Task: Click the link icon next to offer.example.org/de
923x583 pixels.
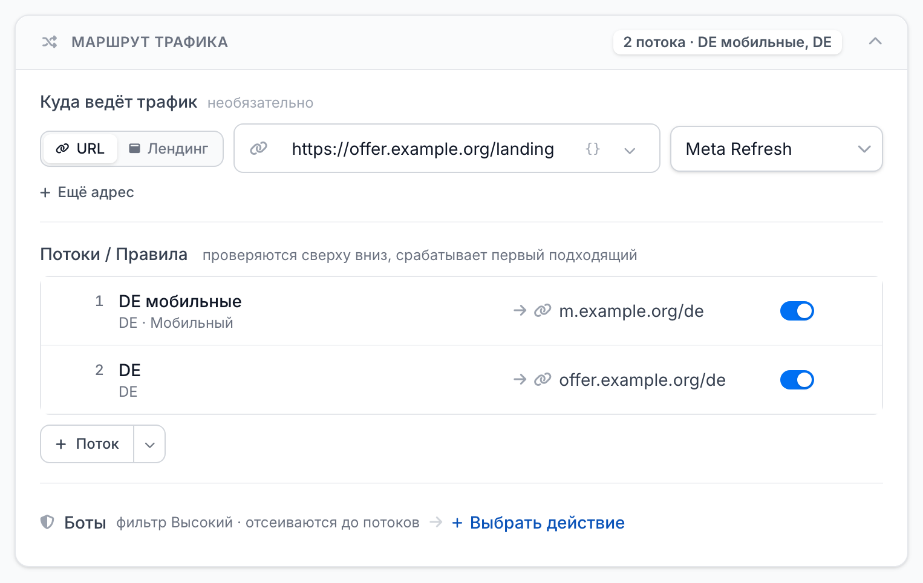Action: pos(543,380)
